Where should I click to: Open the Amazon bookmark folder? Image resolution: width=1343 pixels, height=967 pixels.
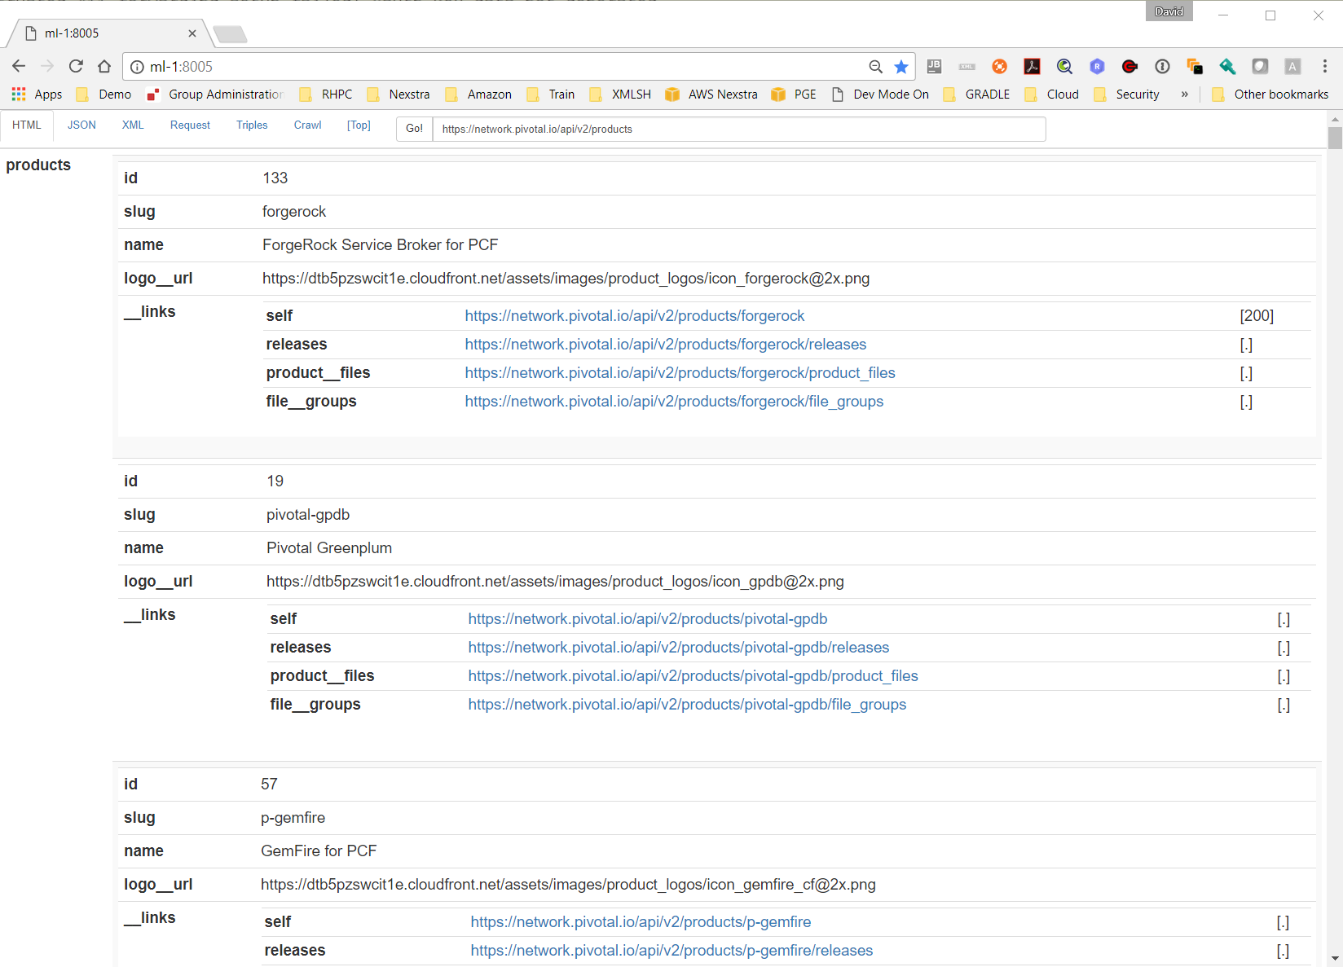pos(478,95)
